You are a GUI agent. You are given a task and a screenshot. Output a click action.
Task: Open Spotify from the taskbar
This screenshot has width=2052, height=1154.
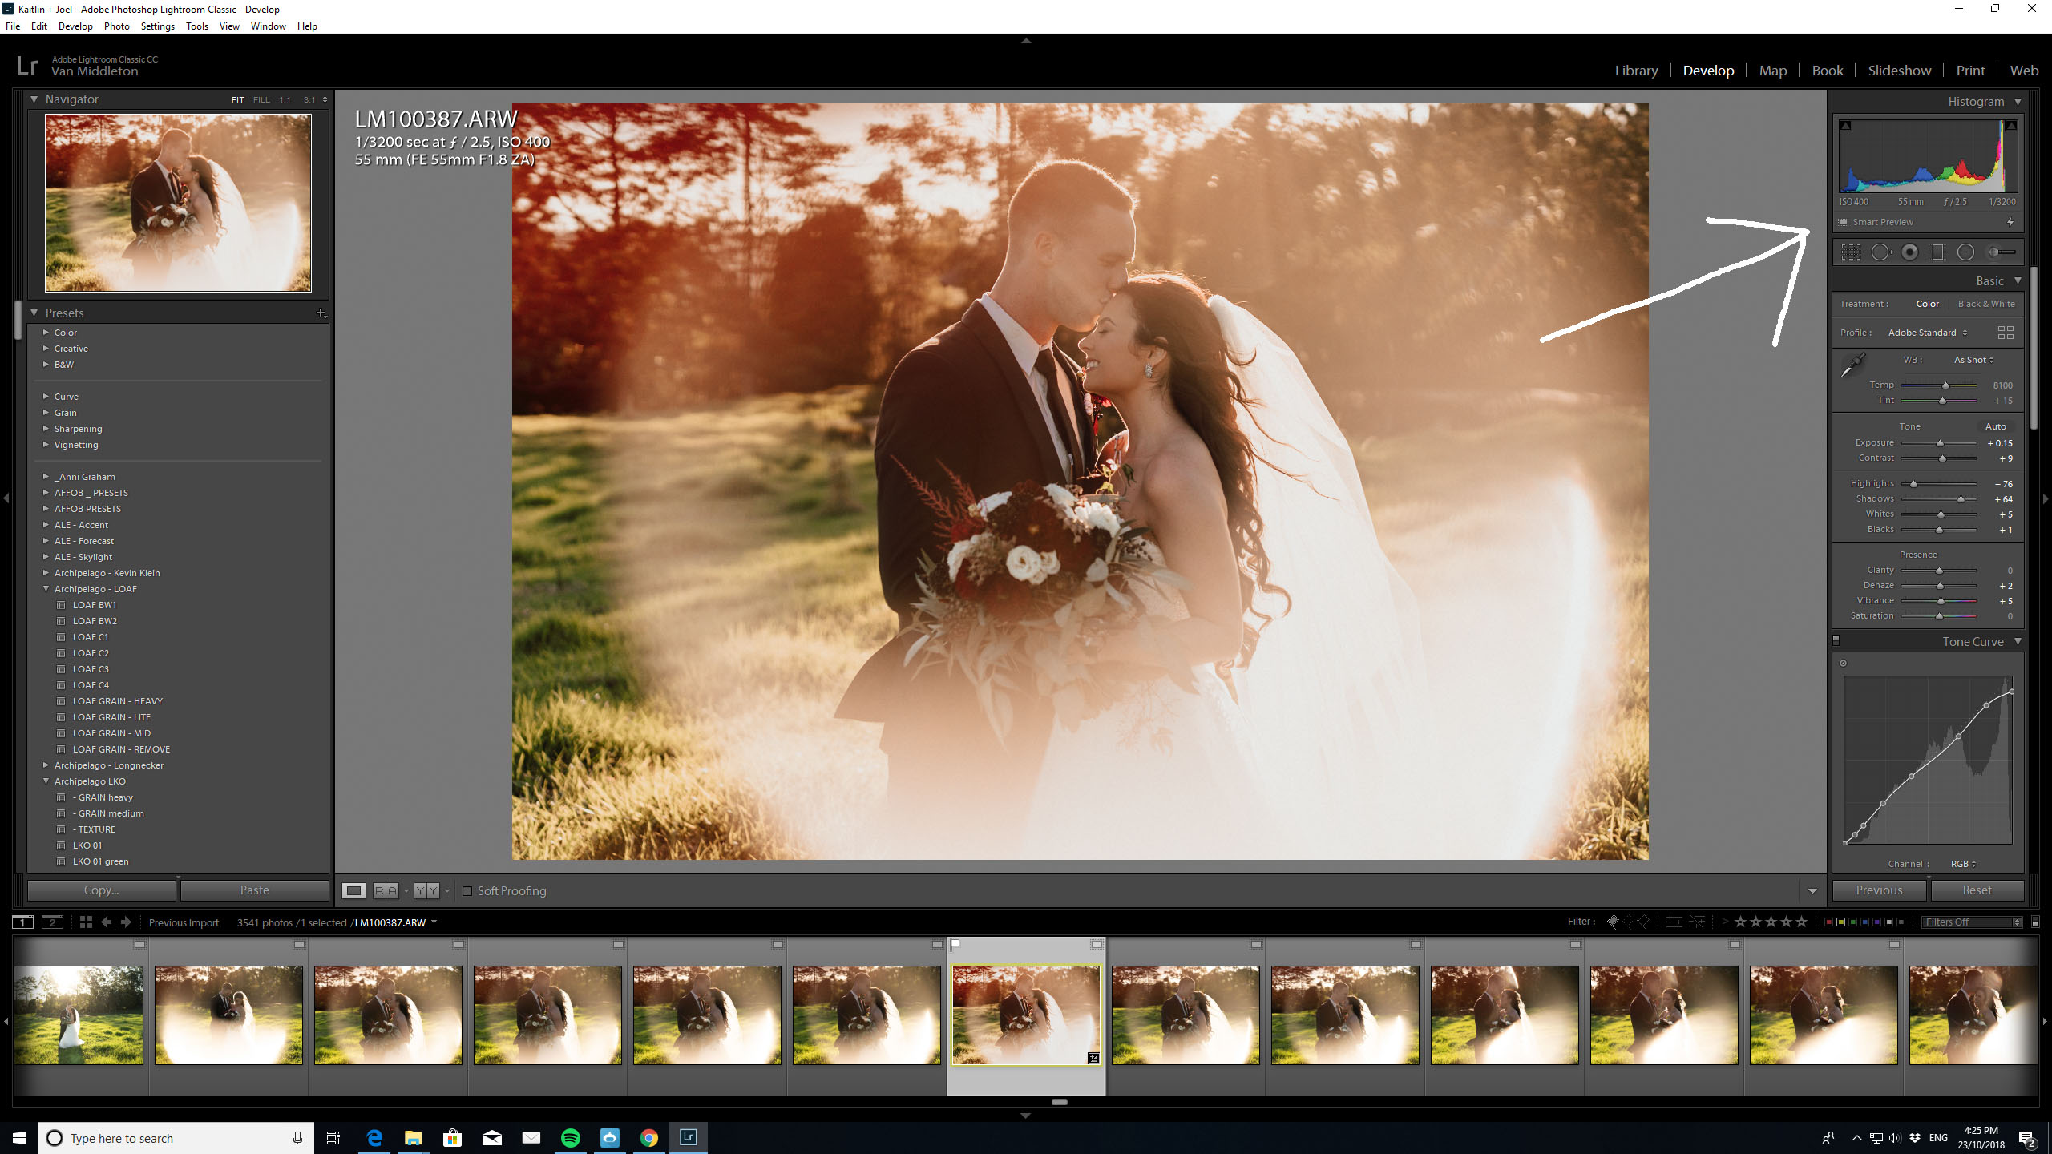point(571,1137)
